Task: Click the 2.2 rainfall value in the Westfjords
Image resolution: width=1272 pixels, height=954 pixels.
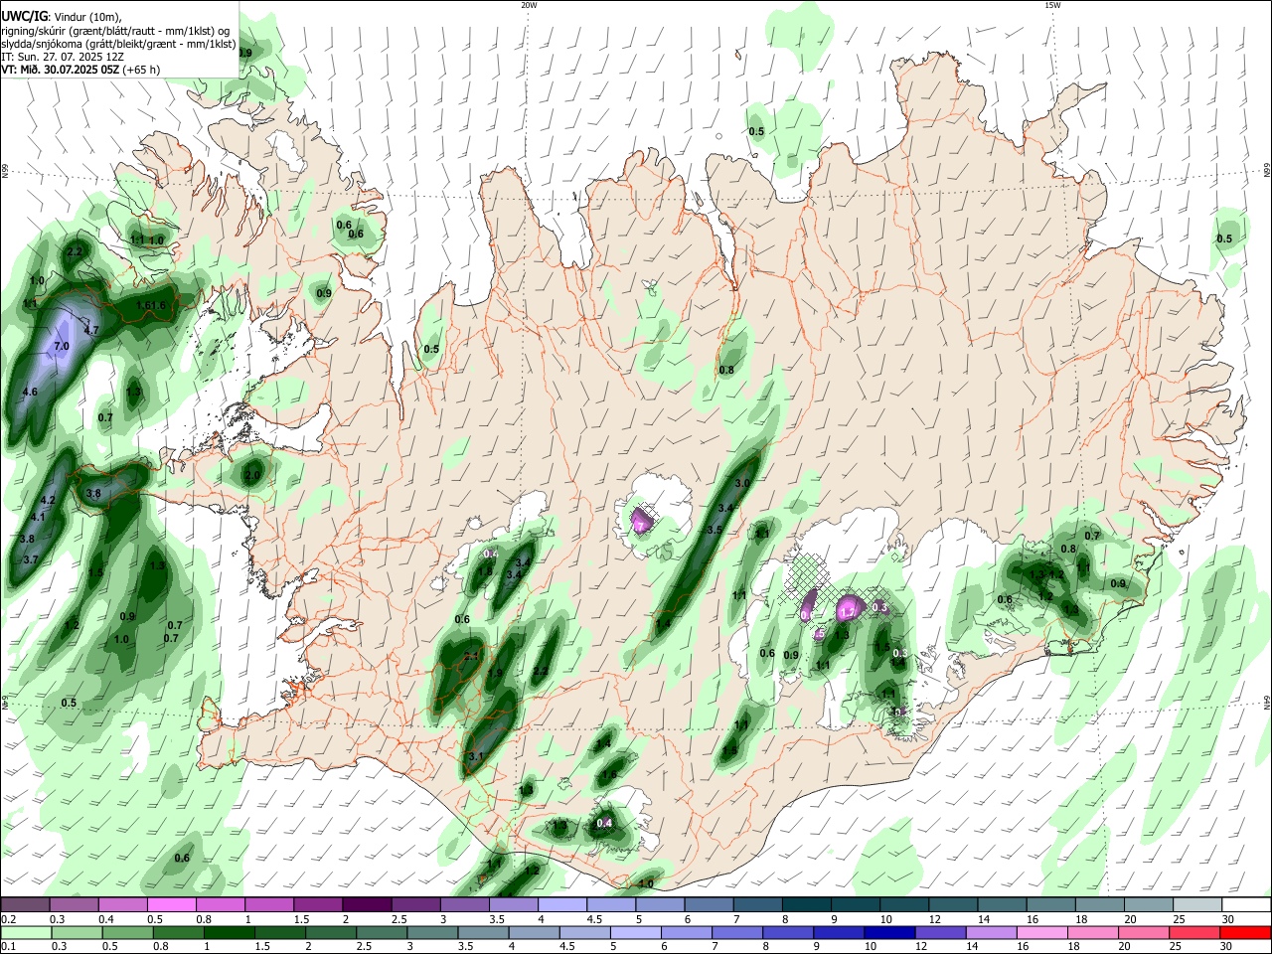Action: (x=74, y=252)
